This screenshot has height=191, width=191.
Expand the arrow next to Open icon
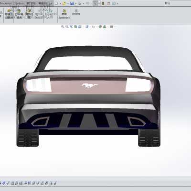coord(68,3)
